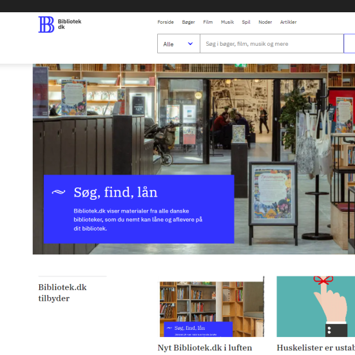The width and height of the screenshot is (355, 355).
Task: Switch to the Musik navigation item
Action: (x=227, y=22)
